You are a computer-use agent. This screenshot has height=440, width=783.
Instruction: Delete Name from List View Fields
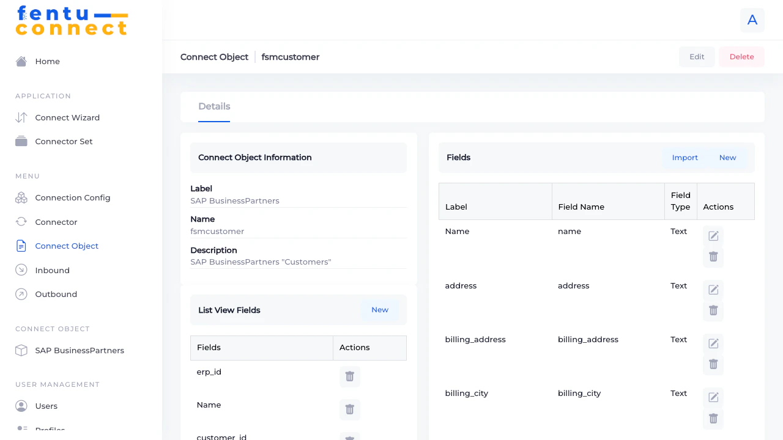[350, 409]
